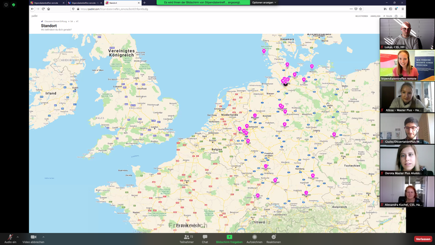This screenshot has height=245, width=435.
Task: Switch to the Standort browser tab
Action: 122,3
